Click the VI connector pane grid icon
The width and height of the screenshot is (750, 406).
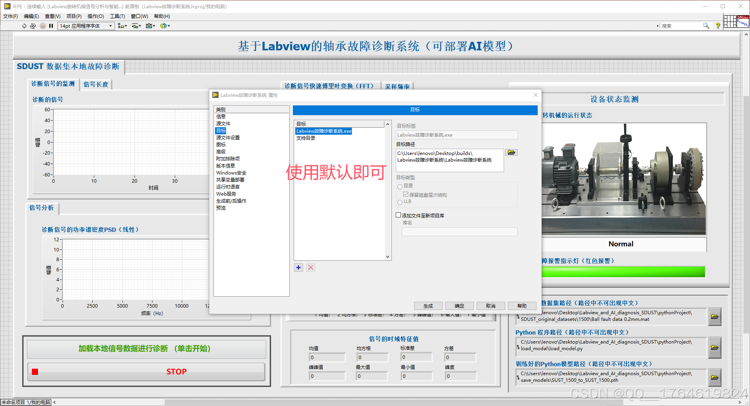730,21
